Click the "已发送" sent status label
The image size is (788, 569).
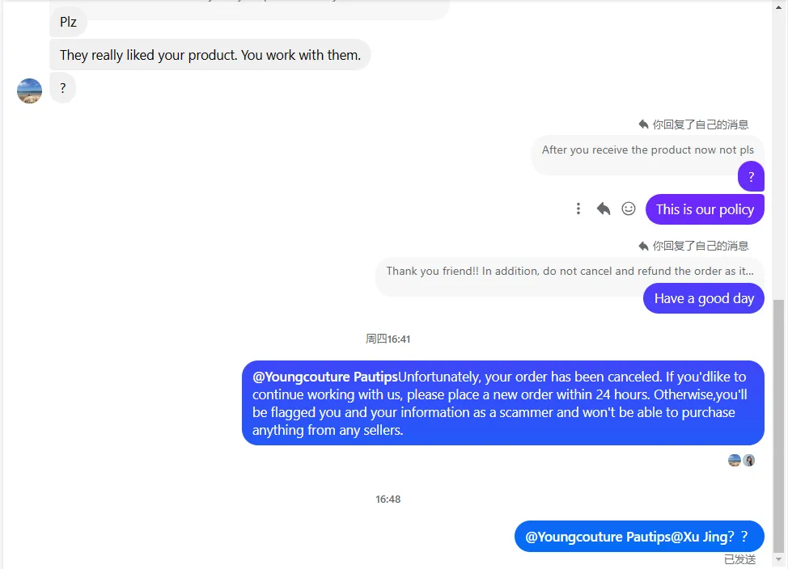coord(739,559)
